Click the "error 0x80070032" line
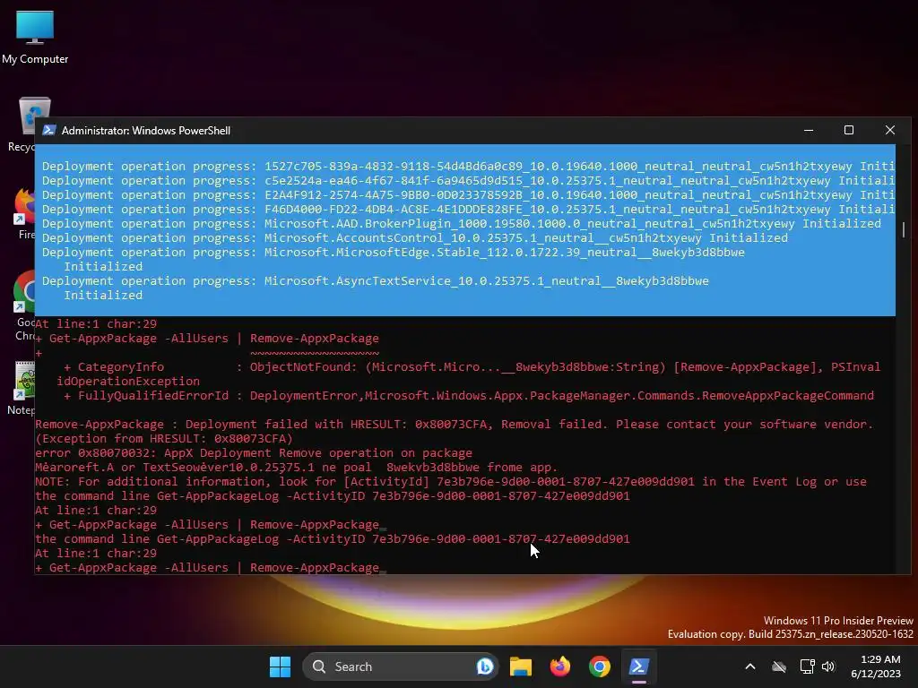918x688 pixels. (x=254, y=452)
